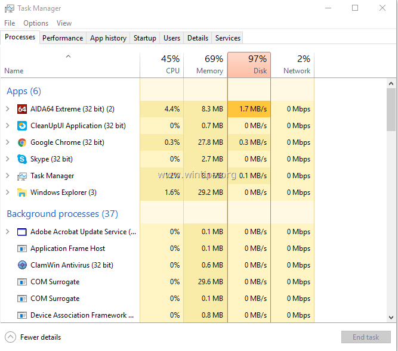Screen dimensions: 398x351
Task: Click the scrollbar down arrow
Action: pos(391,317)
